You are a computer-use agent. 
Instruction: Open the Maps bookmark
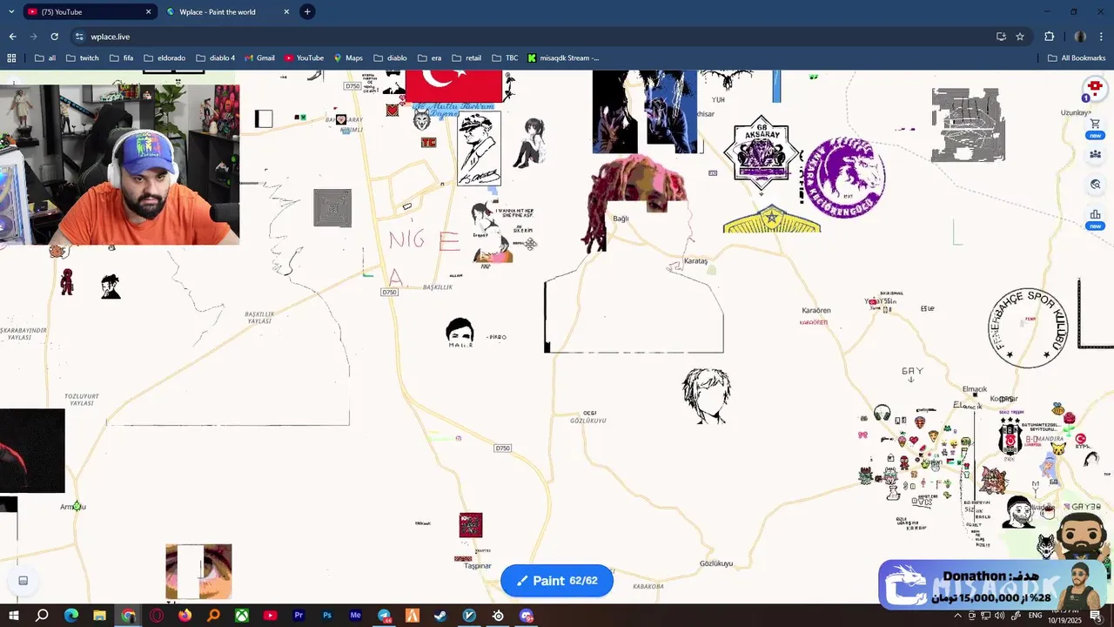348,58
